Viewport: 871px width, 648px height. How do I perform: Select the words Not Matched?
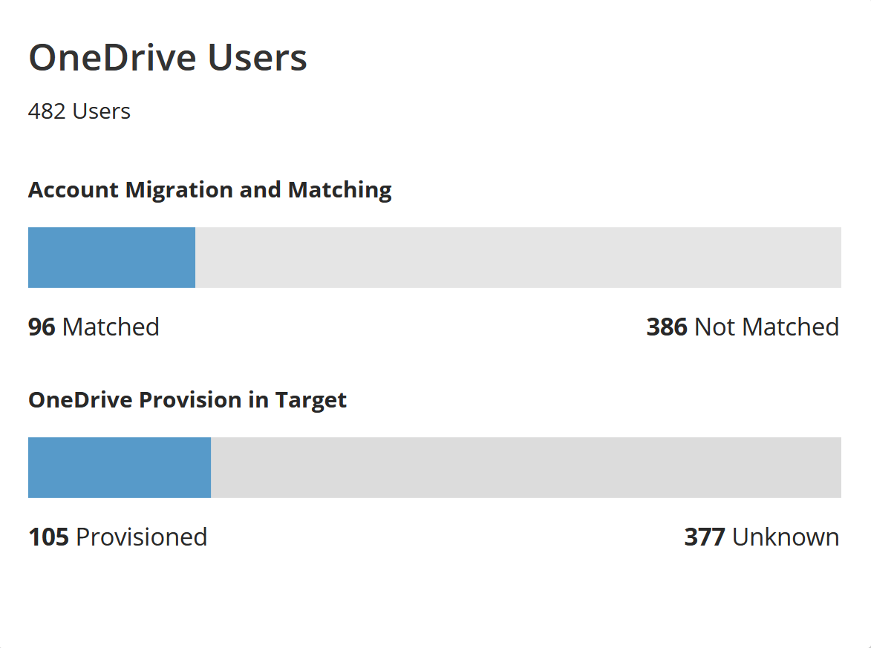point(766,327)
